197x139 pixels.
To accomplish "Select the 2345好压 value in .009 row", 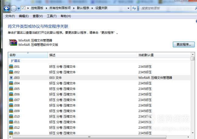I will coord(145,111).
